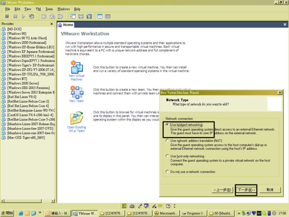Enter Full Screen via its toolbar icon

coord(89,16)
